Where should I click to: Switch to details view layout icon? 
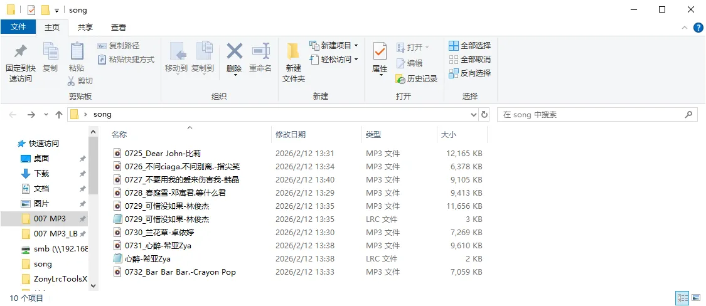point(682,298)
